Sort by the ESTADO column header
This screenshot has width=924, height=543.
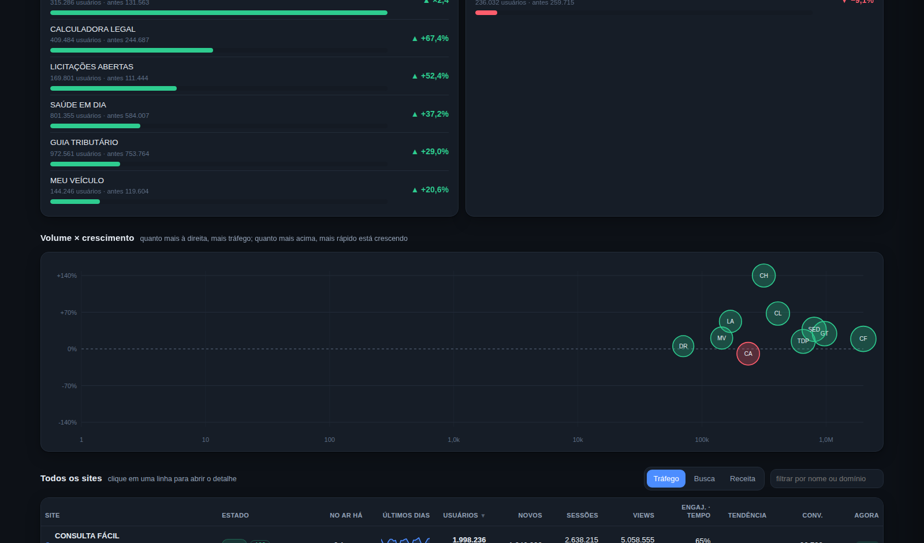pos(235,515)
